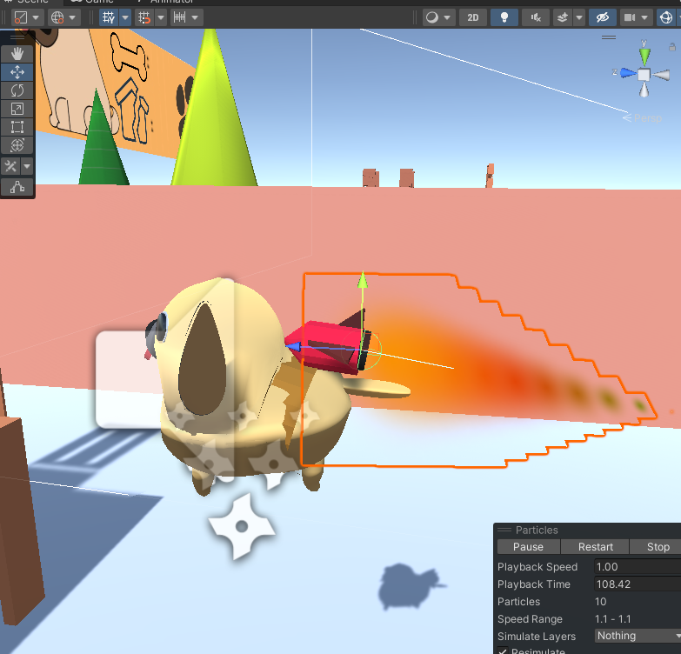Click the Particles count value 10

[601, 602]
